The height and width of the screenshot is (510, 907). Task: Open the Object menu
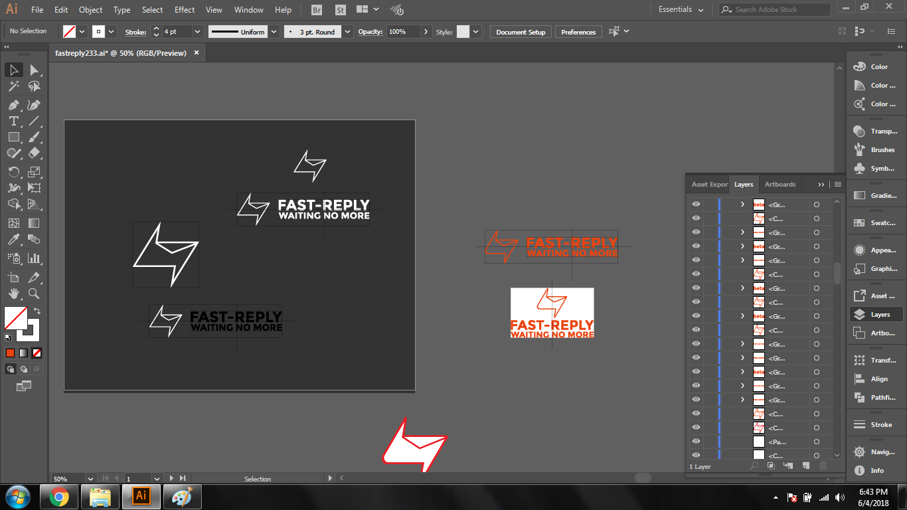click(x=90, y=10)
